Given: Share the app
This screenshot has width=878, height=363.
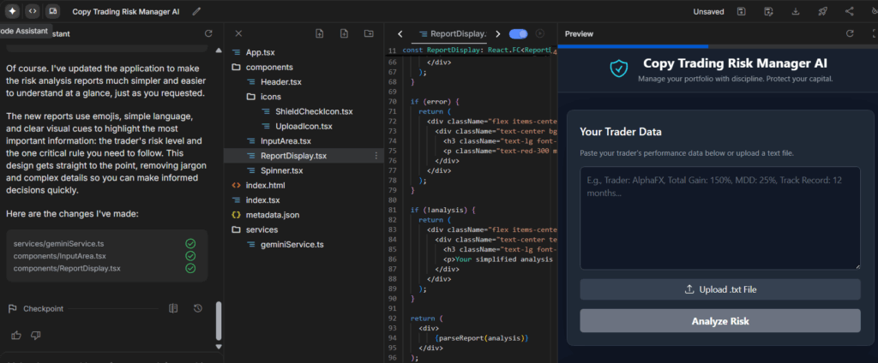Looking at the screenshot, I should tap(850, 11).
